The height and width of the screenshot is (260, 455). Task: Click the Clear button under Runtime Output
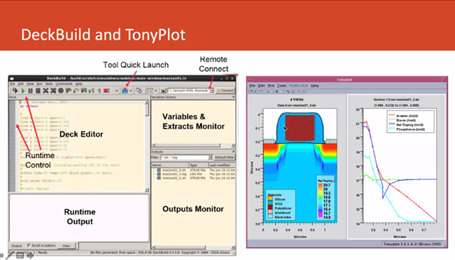66,245
